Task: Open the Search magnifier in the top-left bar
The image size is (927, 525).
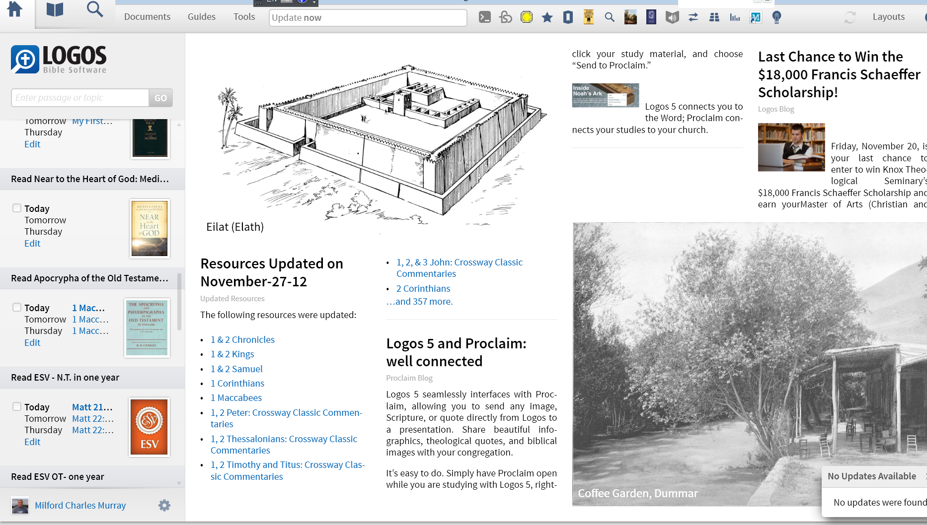Action: (x=94, y=9)
